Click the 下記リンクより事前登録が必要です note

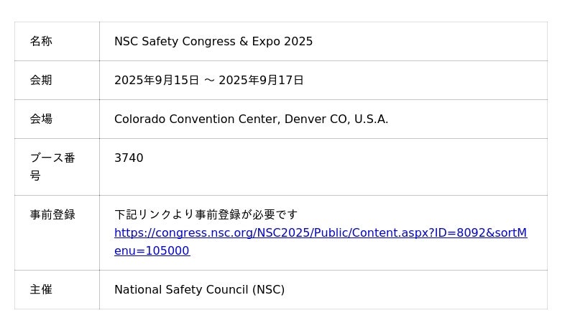pos(206,214)
